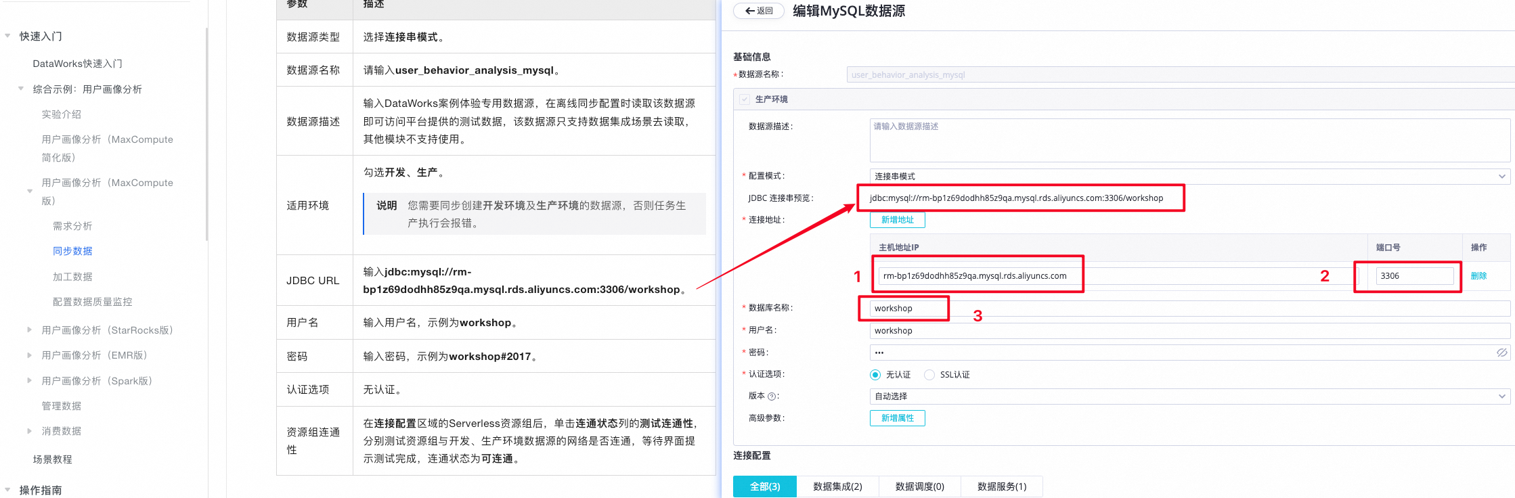Open the 场景教程 page
The height and width of the screenshot is (498, 1515).
pos(53,459)
